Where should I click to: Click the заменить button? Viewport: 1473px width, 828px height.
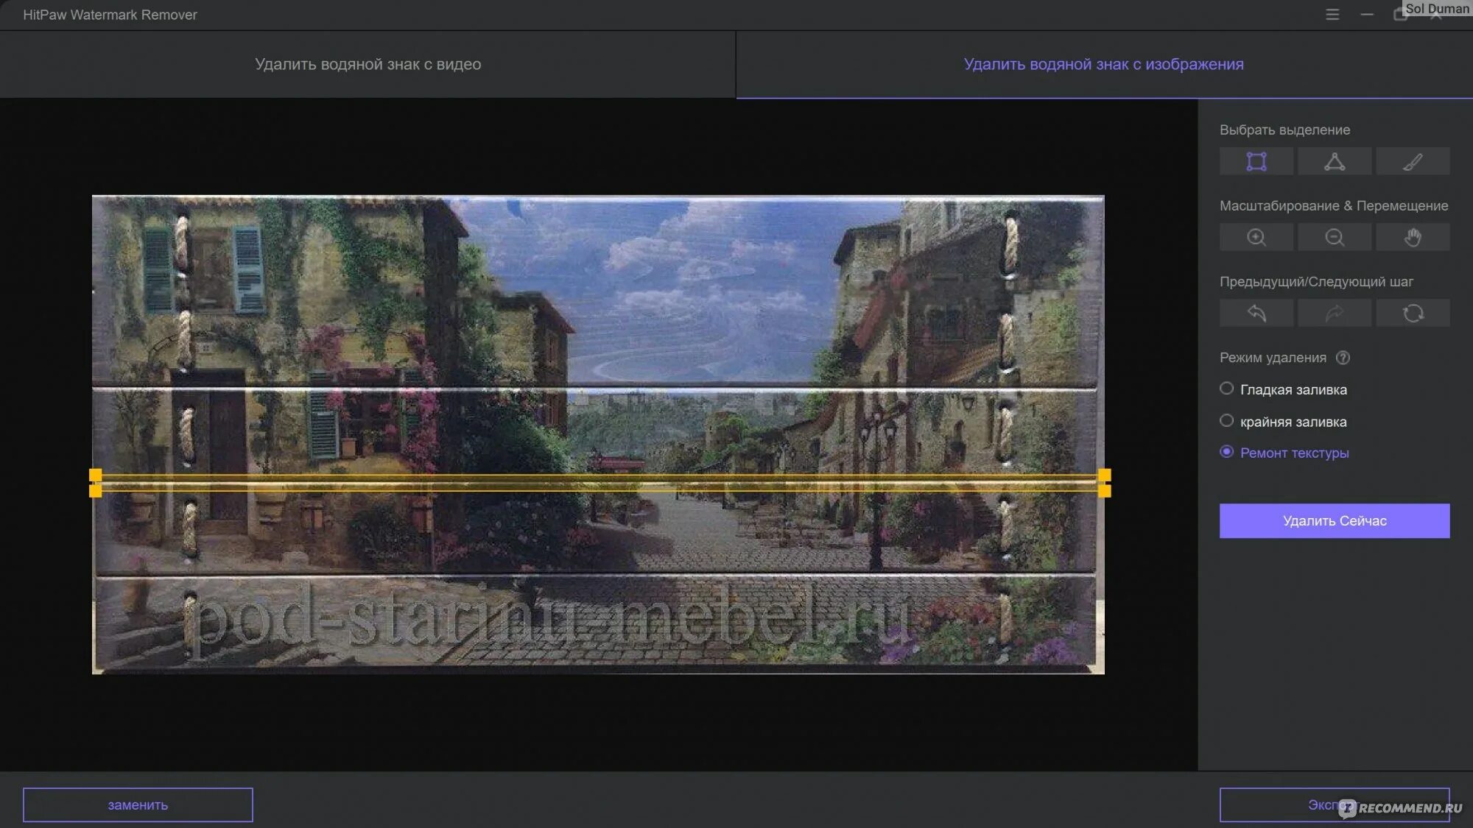point(138,805)
